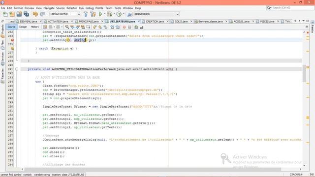315x177 pixels.
Task: Open the Favorites side panel
Action: [2, 76]
